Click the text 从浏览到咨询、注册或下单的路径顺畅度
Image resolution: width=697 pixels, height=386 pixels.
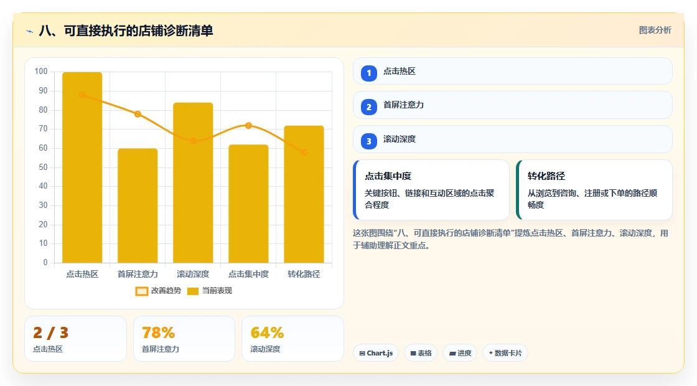point(592,199)
